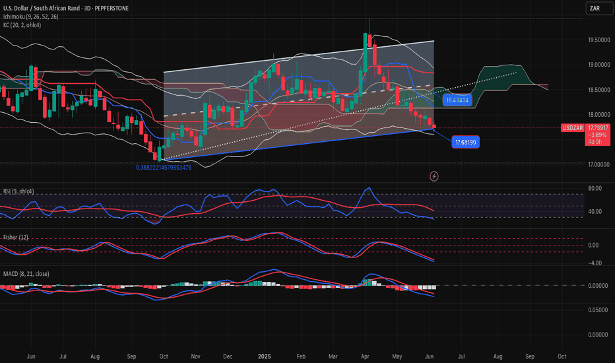Image resolution: width=615 pixels, height=363 pixels.
Task: Click the 4d 9h countdown label
Action: click(x=595, y=142)
